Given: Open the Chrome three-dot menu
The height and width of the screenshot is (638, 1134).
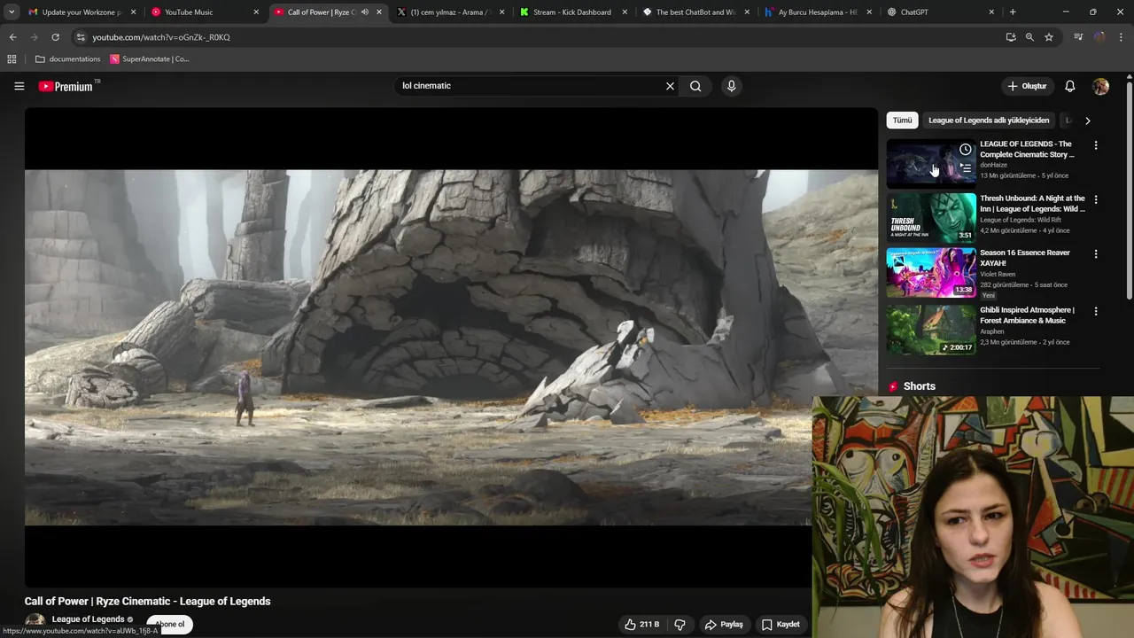Looking at the screenshot, I should (x=1122, y=37).
